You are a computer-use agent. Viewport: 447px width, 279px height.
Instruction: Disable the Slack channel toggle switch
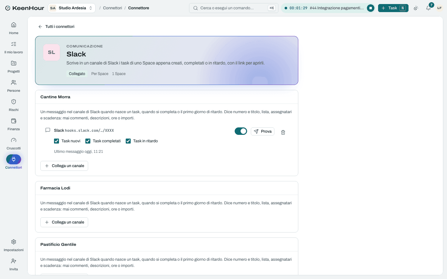241,131
